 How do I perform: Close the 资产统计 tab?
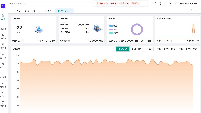pyautogui.click(x=71, y=11)
